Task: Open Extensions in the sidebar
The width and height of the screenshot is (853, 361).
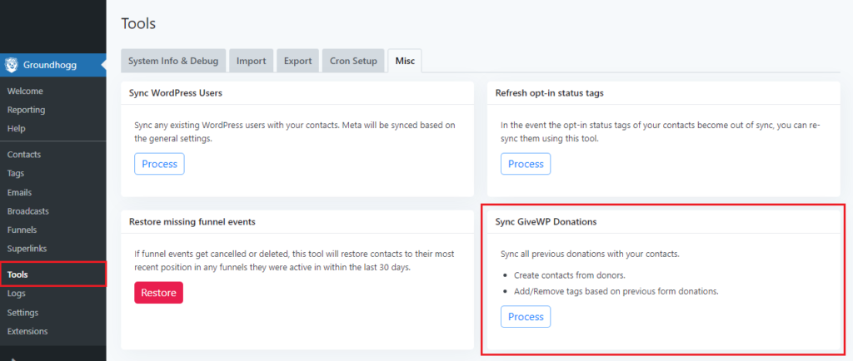Action: [27, 331]
